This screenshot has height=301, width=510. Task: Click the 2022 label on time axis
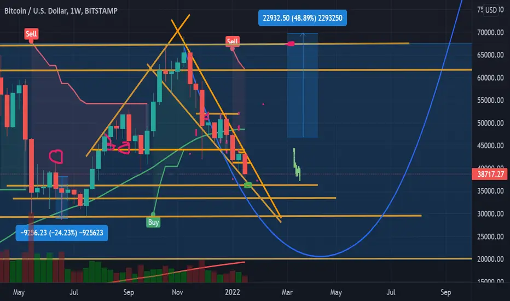[x=233, y=292]
